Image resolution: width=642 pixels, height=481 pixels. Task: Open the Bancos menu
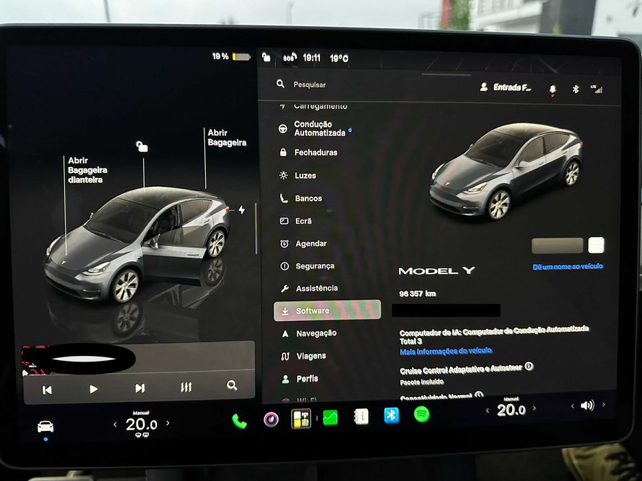pyautogui.click(x=301, y=199)
